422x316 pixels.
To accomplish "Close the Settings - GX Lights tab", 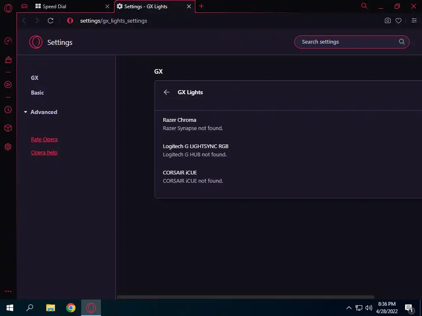I will 189,6.
